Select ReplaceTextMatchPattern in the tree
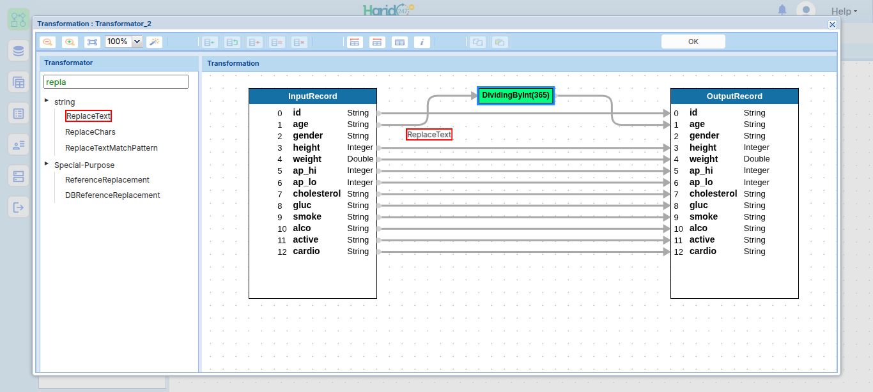Viewport: 873px width, 392px height. tap(111, 147)
